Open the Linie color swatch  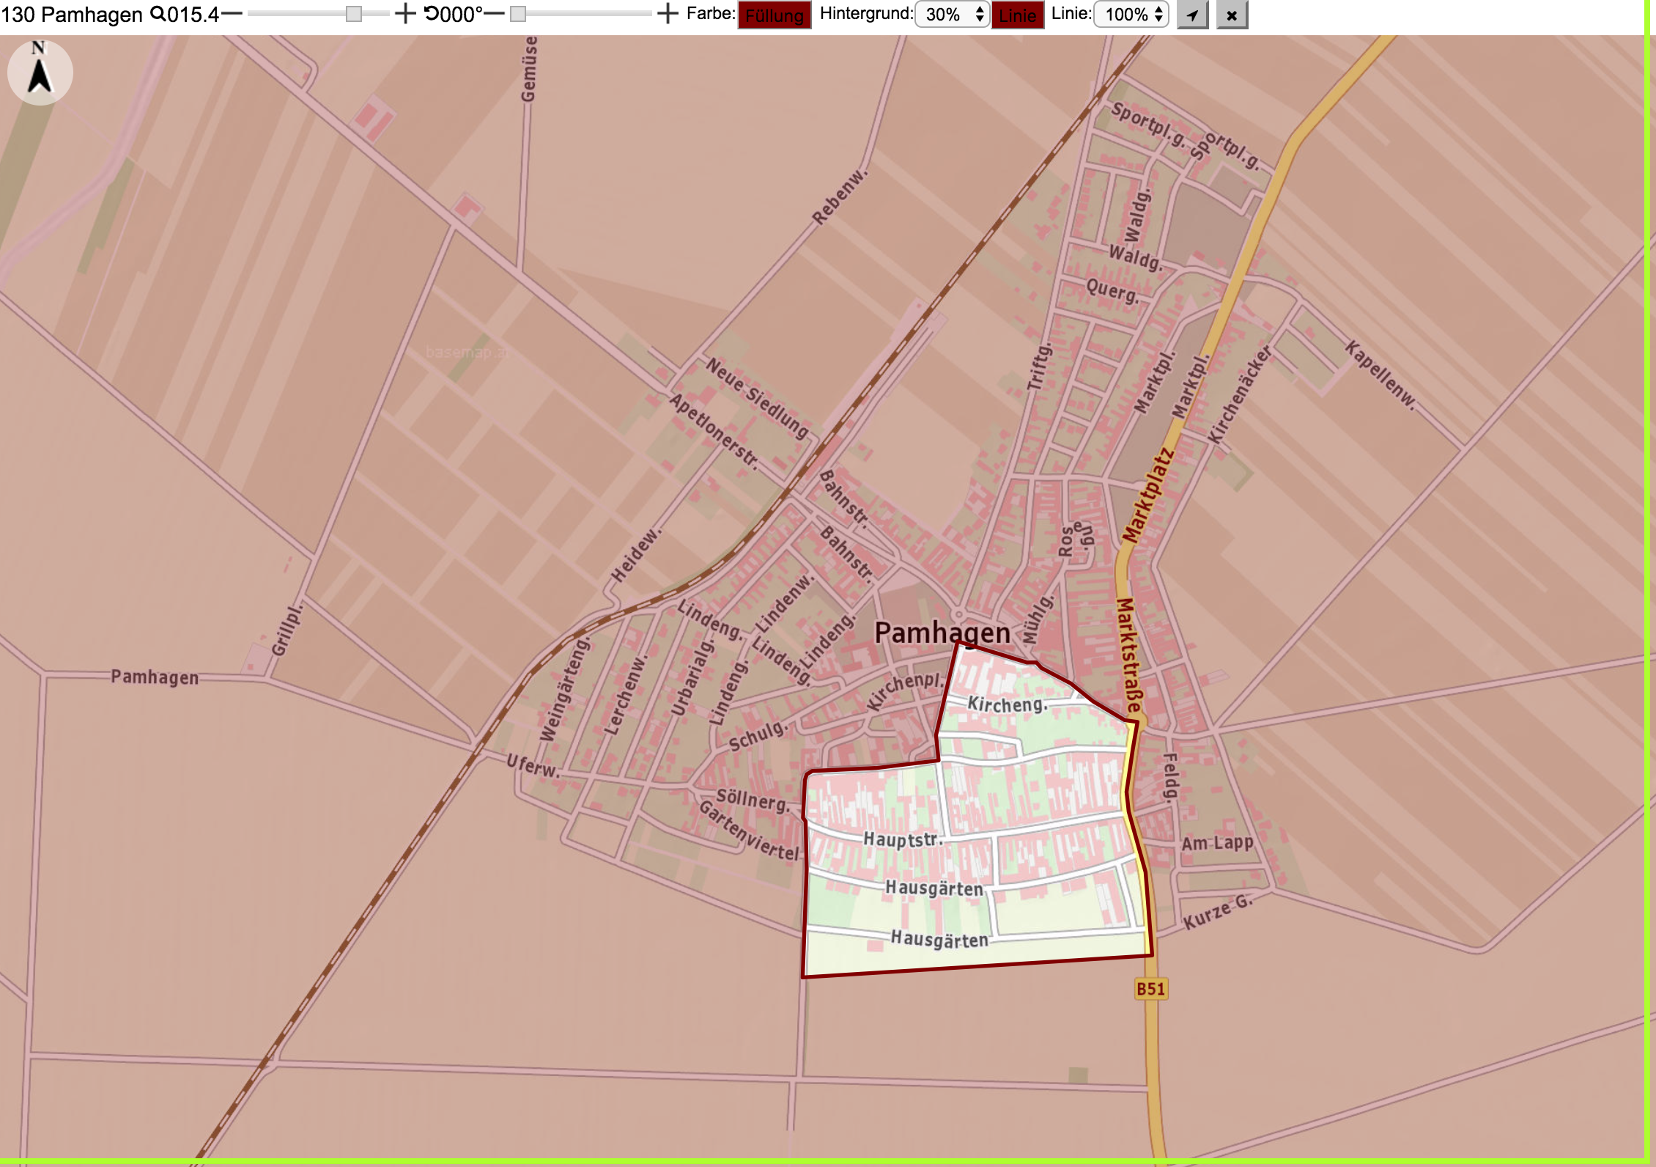coord(1018,15)
